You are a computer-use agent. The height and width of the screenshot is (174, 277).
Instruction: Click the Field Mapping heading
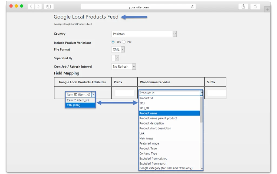[67, 73]
